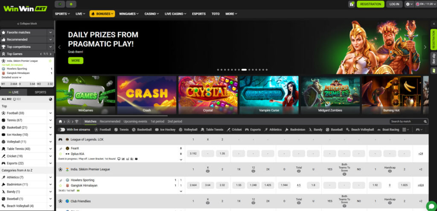Filter live matches by Volleyball
437x211 pixels.
188,129
